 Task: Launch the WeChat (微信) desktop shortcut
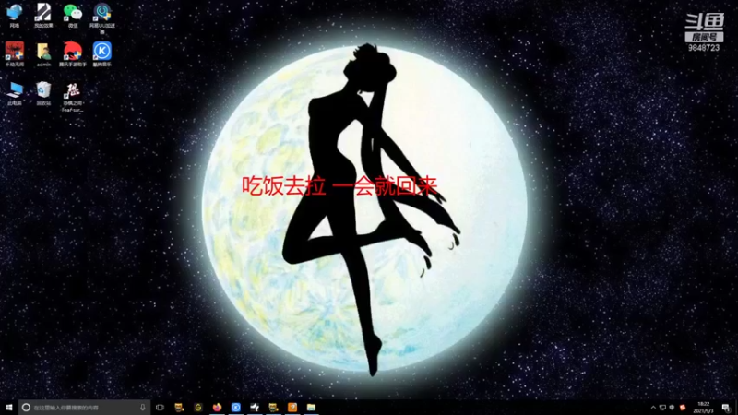pyautogui.click(x=73, y=15)
